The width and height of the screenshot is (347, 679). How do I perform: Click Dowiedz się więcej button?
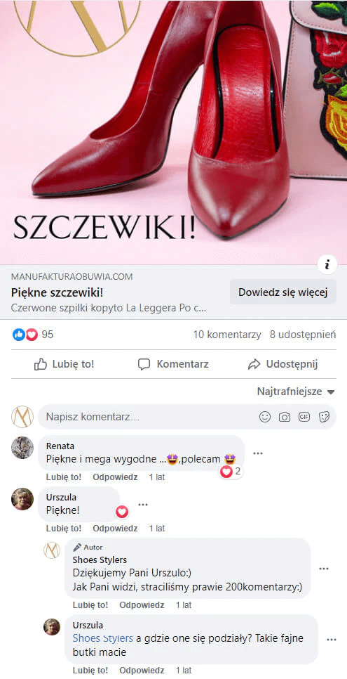pos(283,292)
